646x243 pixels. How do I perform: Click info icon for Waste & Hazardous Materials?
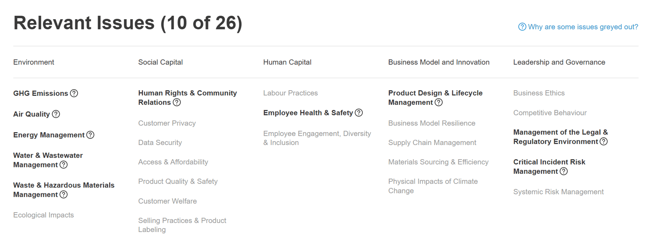tap(64, 195)
